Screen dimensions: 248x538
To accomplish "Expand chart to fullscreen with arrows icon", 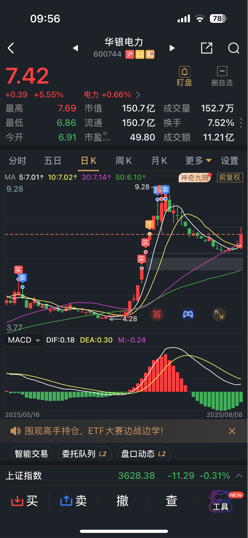I will (x=219, y=314).
